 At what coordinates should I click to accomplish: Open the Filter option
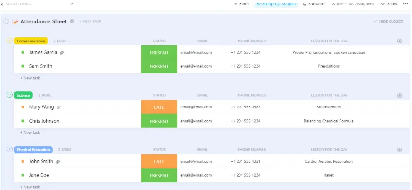pyautogui.click(x=241, y=4)
